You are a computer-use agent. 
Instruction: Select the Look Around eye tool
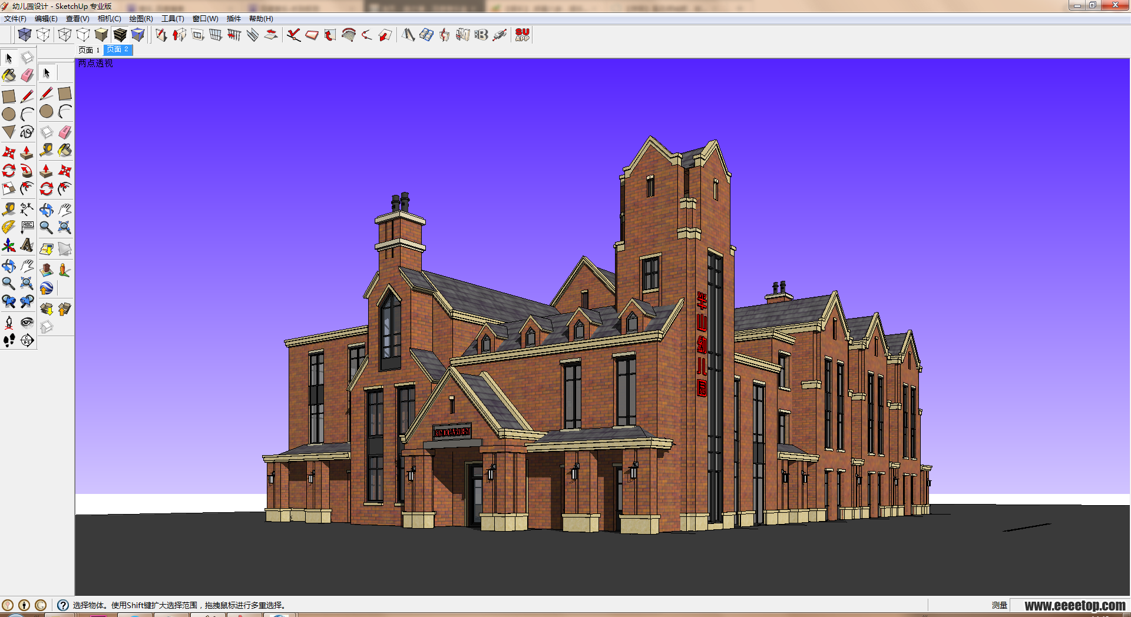pyautogui.click(x=27, y=322)
